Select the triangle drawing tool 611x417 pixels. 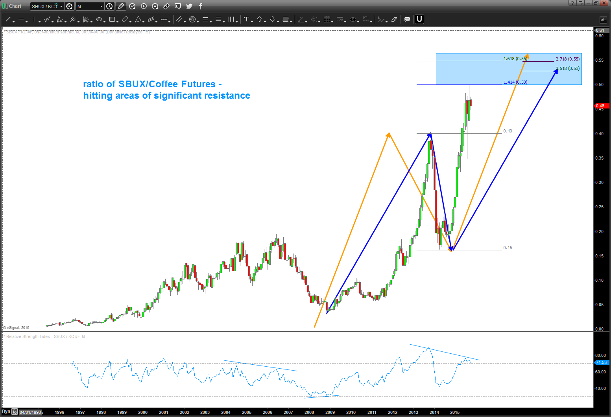[138, 19]
